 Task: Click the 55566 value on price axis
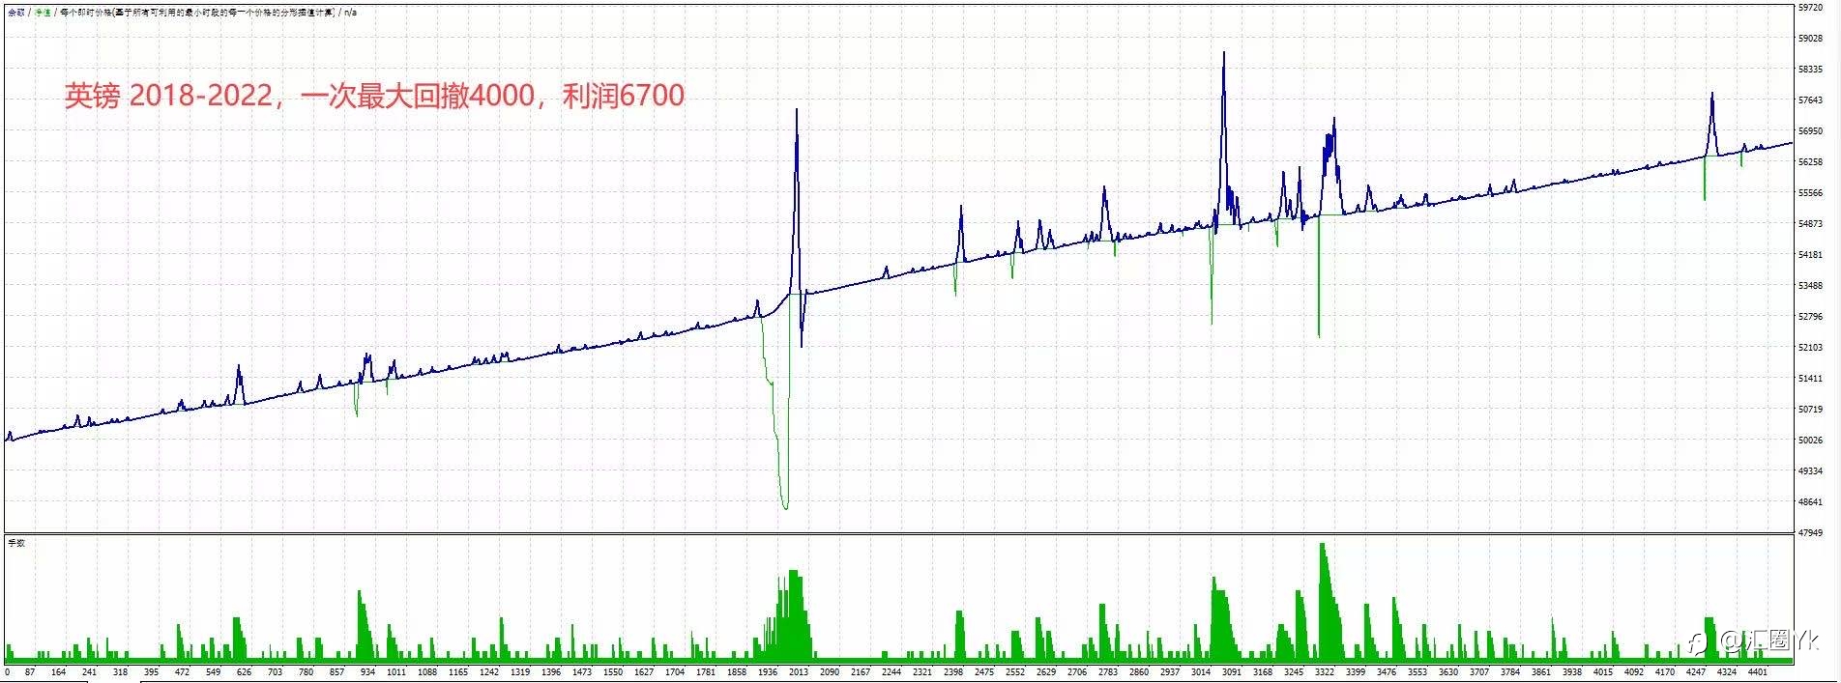[1810, 193]
